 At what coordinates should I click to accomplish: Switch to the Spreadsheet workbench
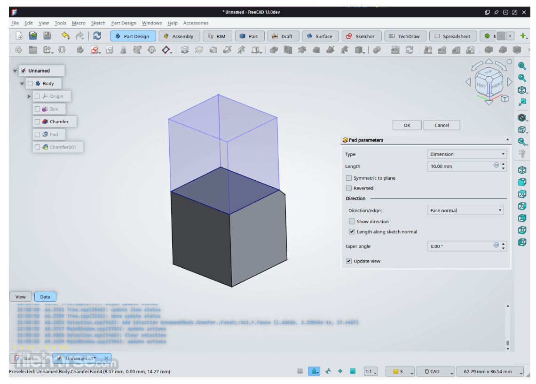coord(453,36)
